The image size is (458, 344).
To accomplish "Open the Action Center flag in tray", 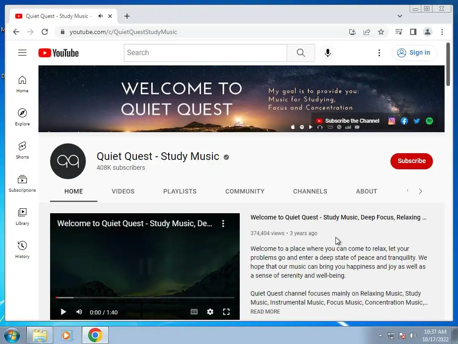I will point(402,335).
